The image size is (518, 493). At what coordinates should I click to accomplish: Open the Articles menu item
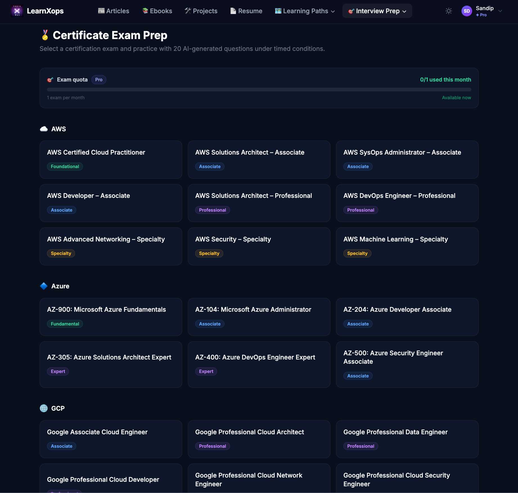pos(114,11)
